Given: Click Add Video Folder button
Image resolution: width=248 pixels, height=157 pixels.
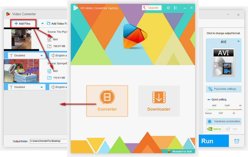Looking at the screenshot, I should (57, 23).
